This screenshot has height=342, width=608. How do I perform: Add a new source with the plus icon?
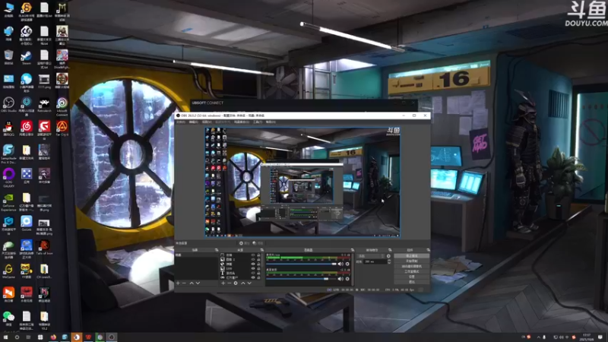coord(223,283)
